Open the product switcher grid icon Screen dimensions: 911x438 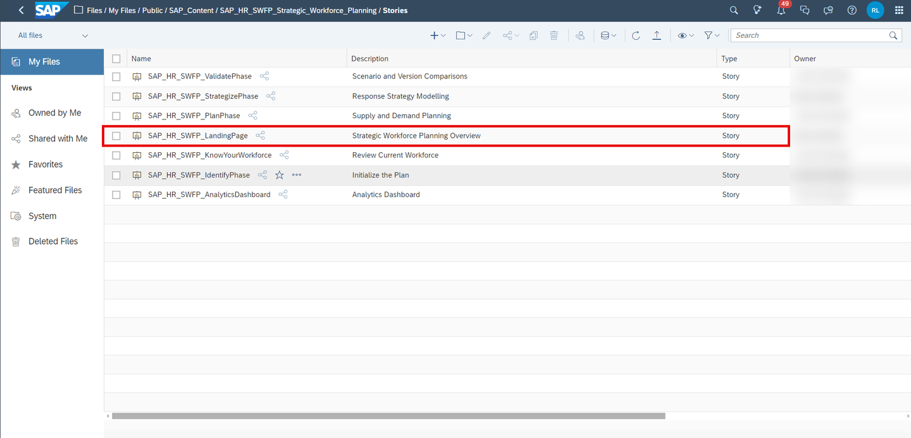click(x=899, y=10)
